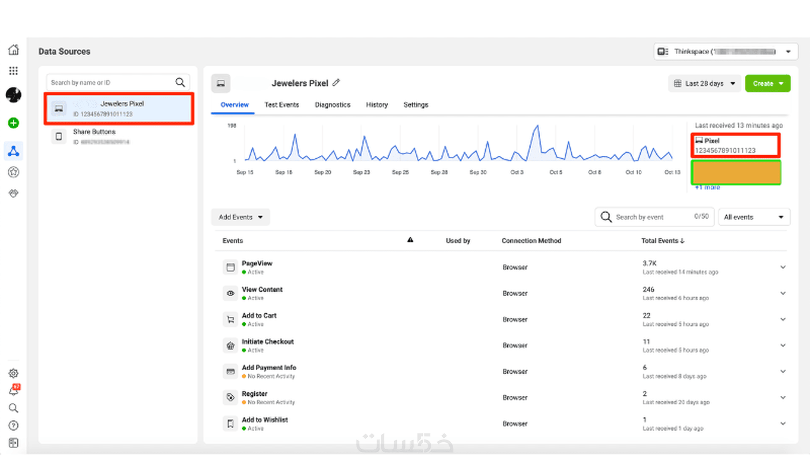Screen dimensions: 810x462
Task: Open the notifications bell icon
Action: point(14,391)
